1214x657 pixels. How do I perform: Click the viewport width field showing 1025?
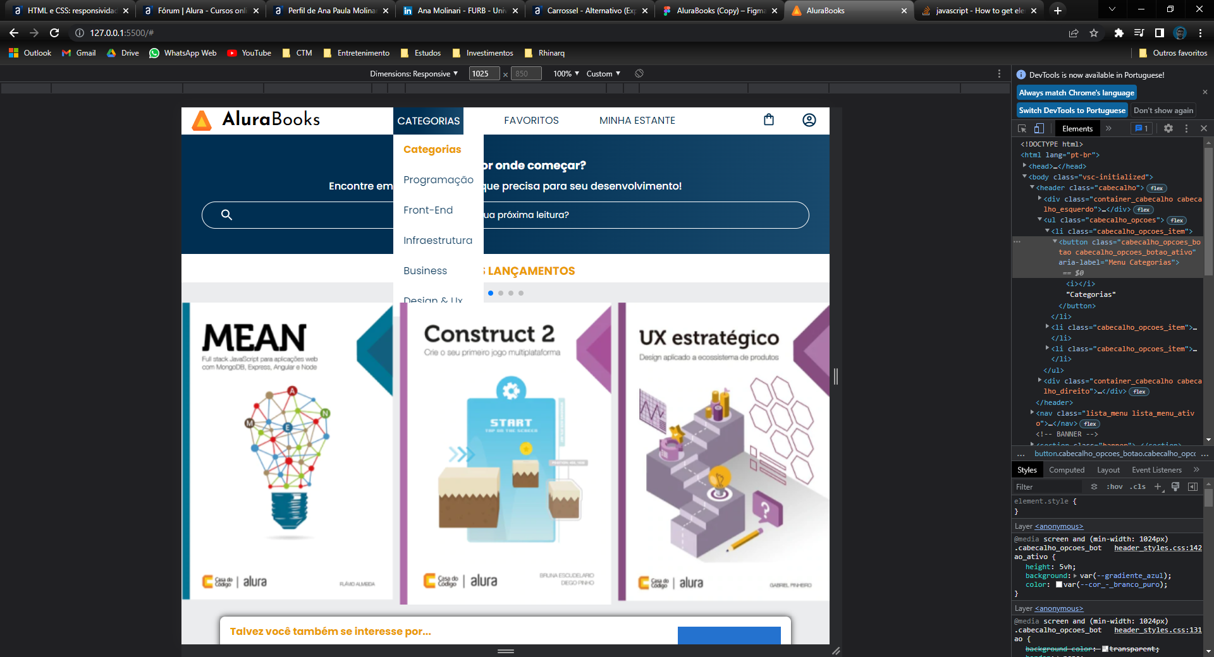484,73
